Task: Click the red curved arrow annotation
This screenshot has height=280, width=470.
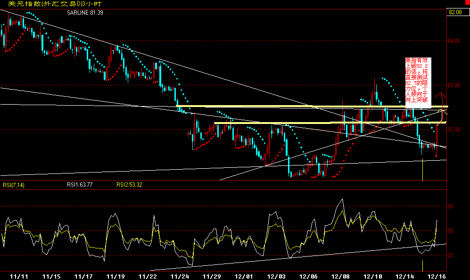Action: pyautogui.click(x=441, y=108)
